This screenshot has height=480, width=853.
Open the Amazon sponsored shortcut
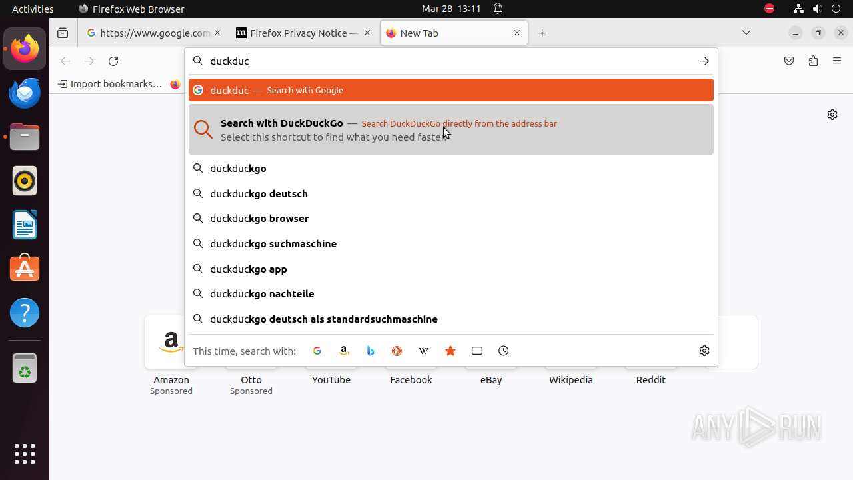point(171,355)
